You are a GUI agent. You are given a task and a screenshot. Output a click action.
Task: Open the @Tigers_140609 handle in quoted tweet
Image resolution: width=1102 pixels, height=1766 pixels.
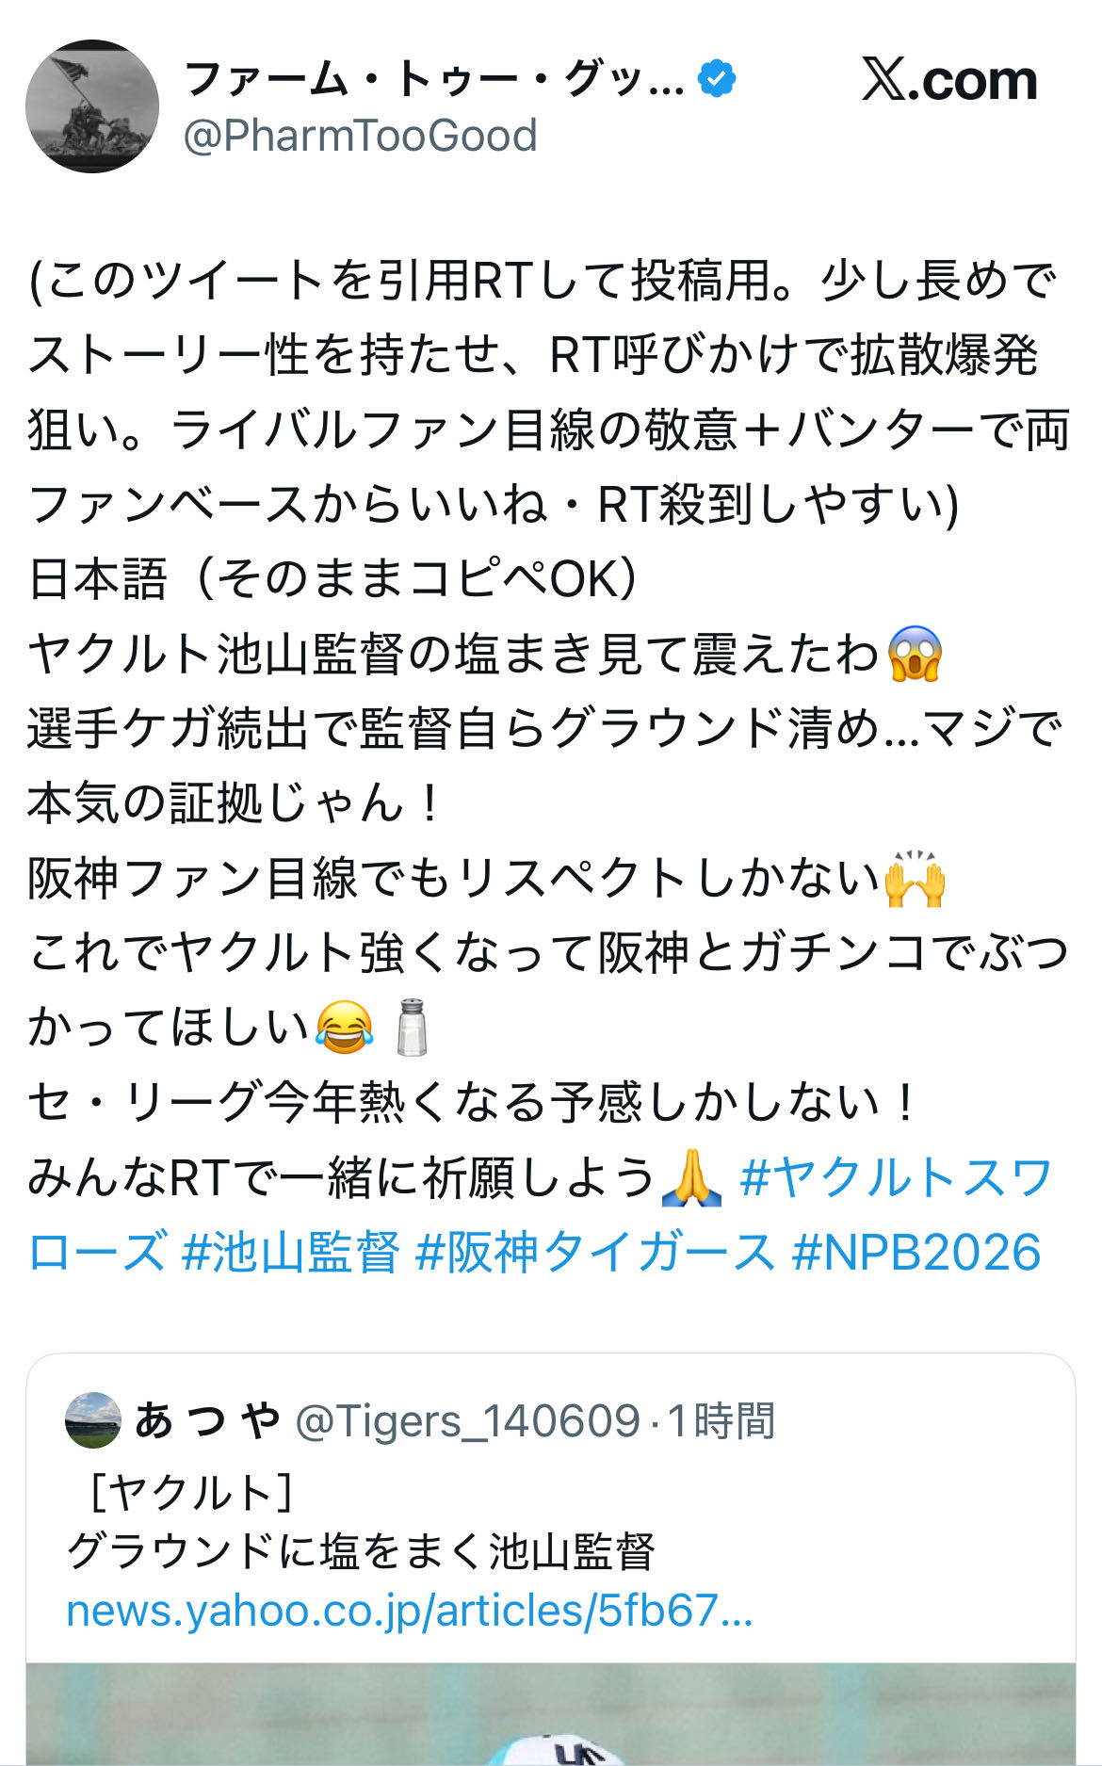tap(468, 1420)
